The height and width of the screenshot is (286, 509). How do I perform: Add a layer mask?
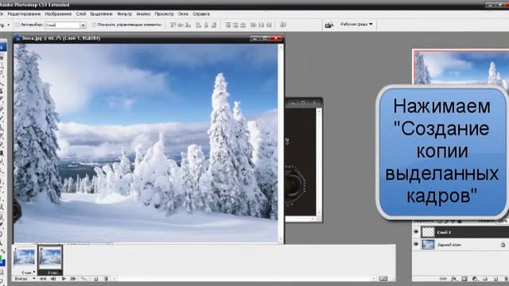pos(464,279)
